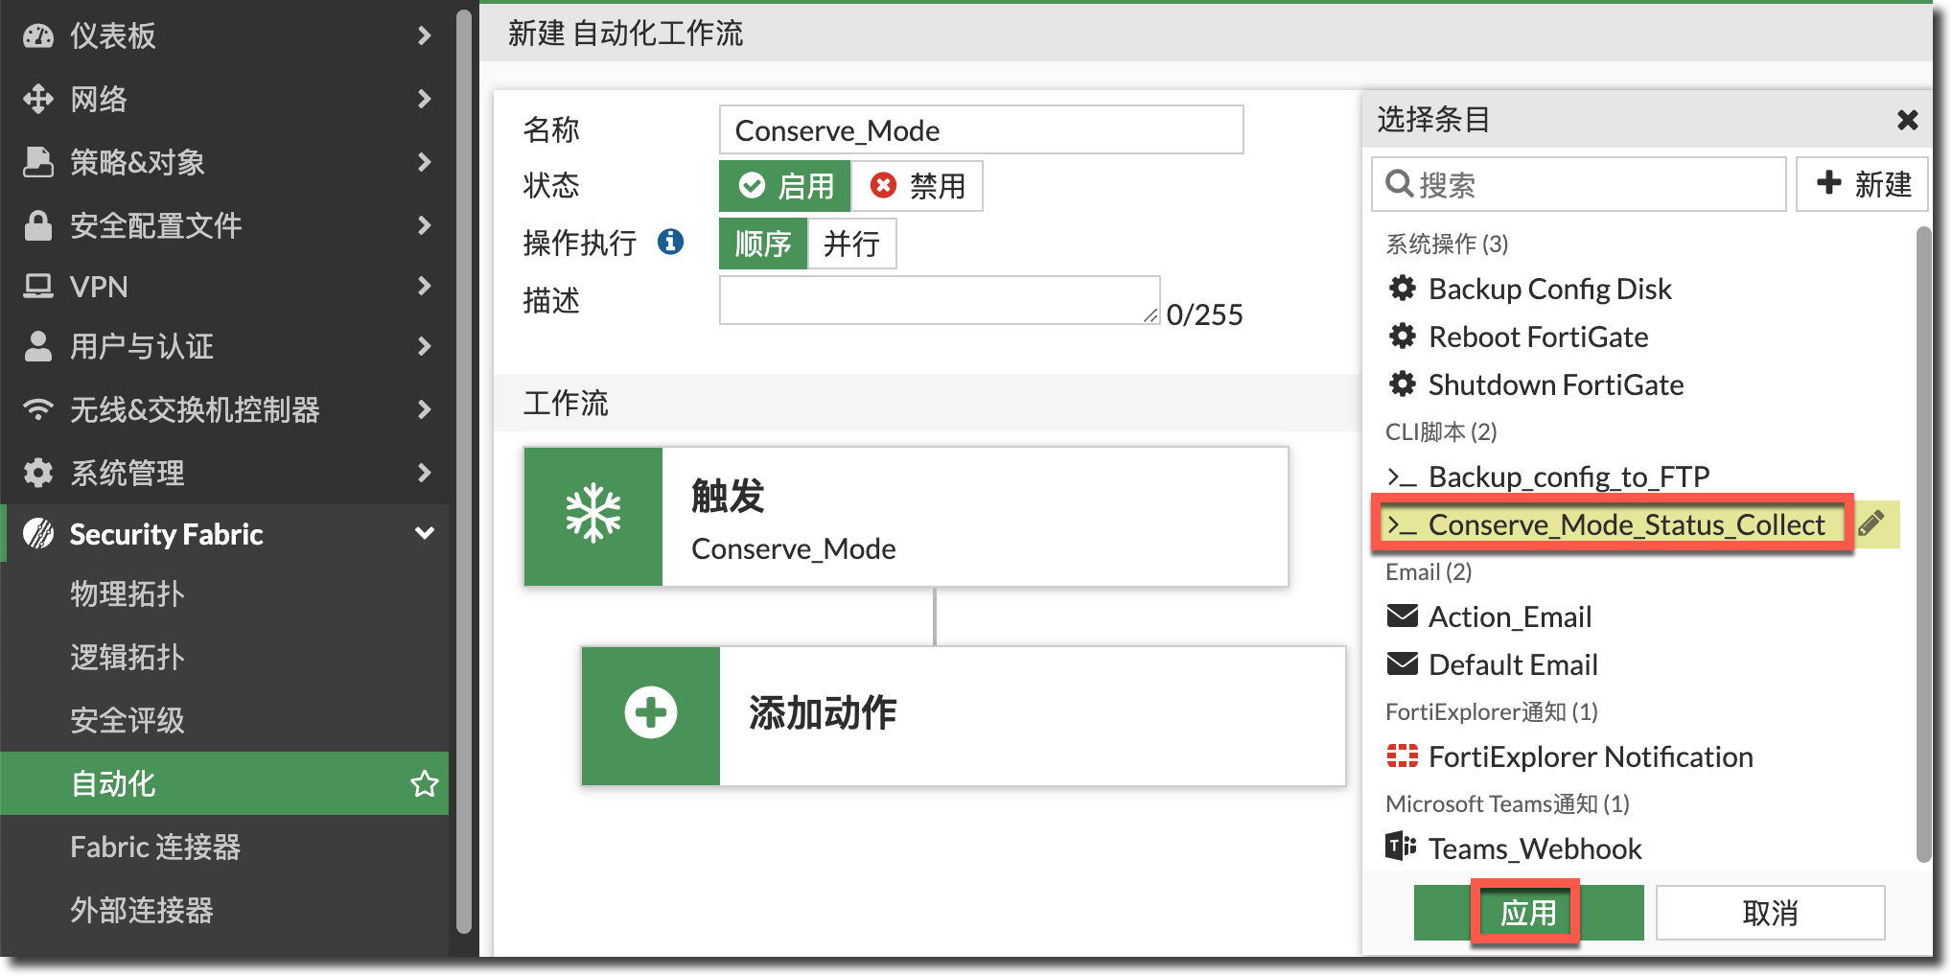Enable the workflow with 启用 toggle
This screenshot has height=976, width=1952.
point(785,186)
